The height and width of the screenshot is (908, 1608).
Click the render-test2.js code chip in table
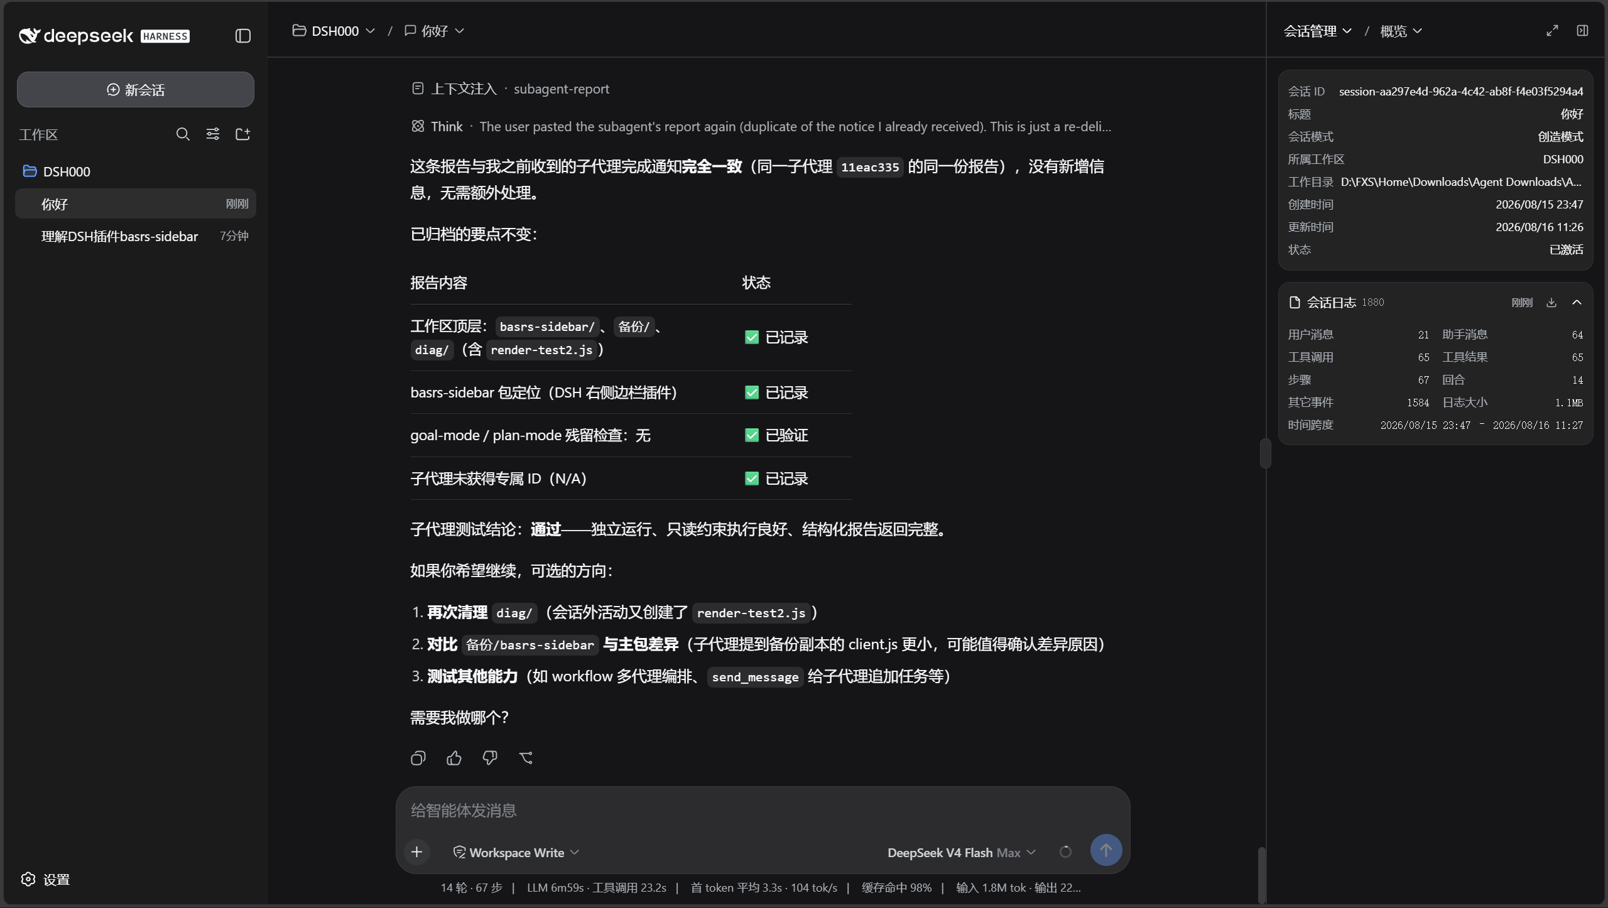pyautogui.click(x=541, y=350)
